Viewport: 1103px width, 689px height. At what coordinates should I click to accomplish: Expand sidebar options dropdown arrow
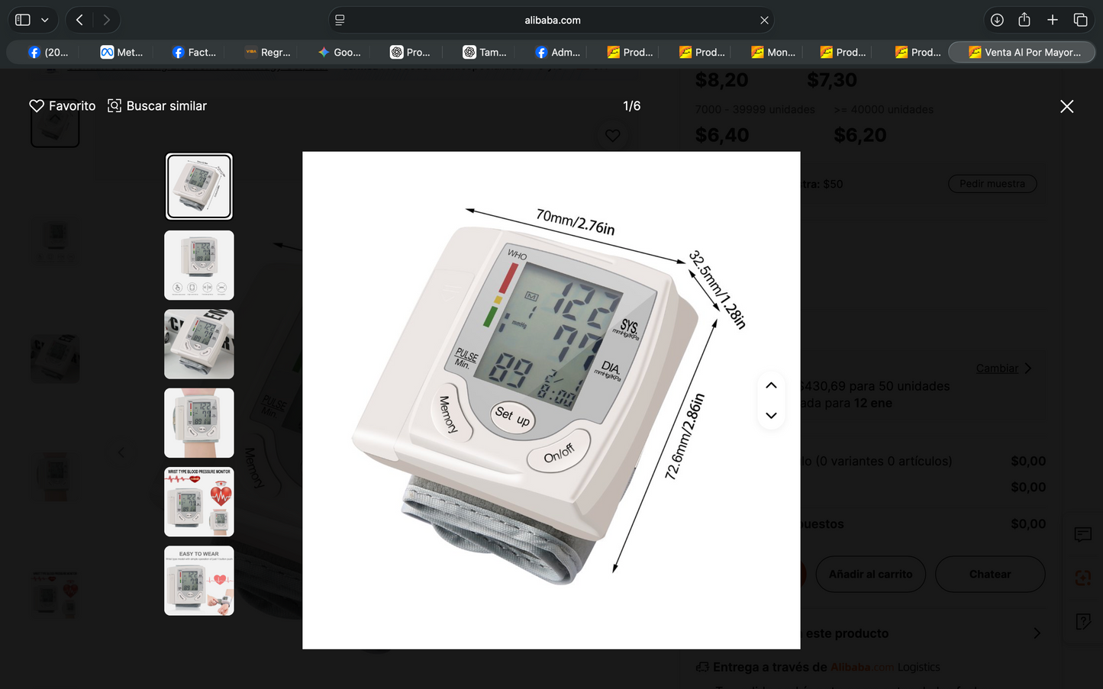pos(45,20)
